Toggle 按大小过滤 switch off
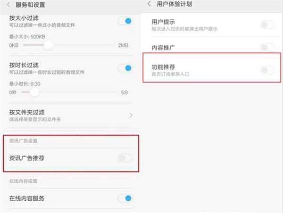Viewport: 283px width, 213px height. click(125, 21)
